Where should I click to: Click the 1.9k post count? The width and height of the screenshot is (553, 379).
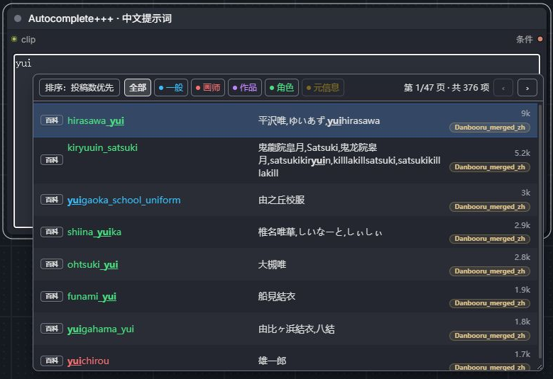click(x=522, y=290)
